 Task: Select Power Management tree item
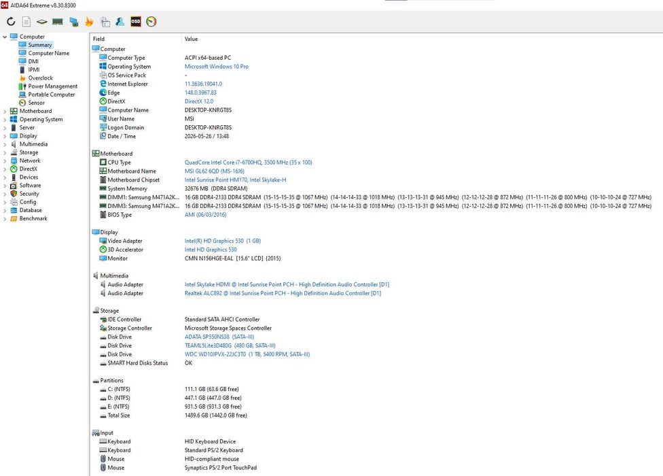(53, 86)
